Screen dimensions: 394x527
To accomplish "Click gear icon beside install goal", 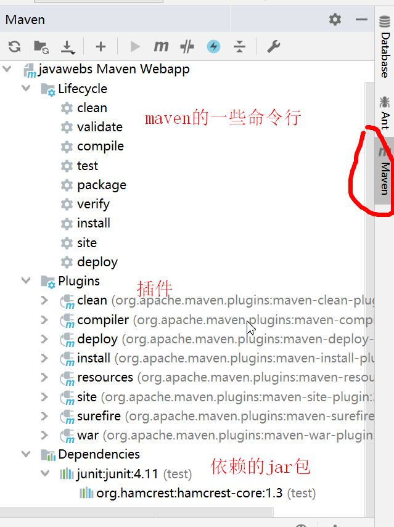I will pos(67,224).
